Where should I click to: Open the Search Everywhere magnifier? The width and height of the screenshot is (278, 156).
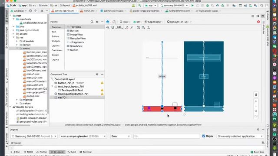(261, 6)
